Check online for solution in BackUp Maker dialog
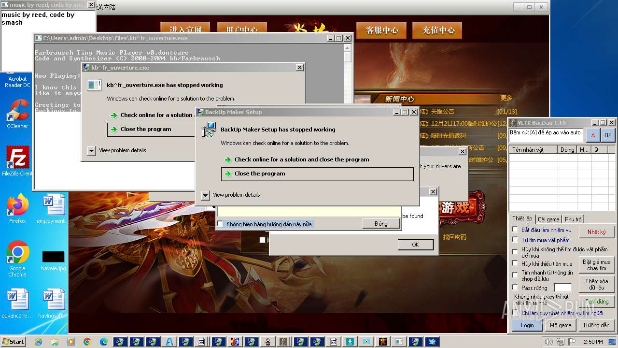 [317, 159]
